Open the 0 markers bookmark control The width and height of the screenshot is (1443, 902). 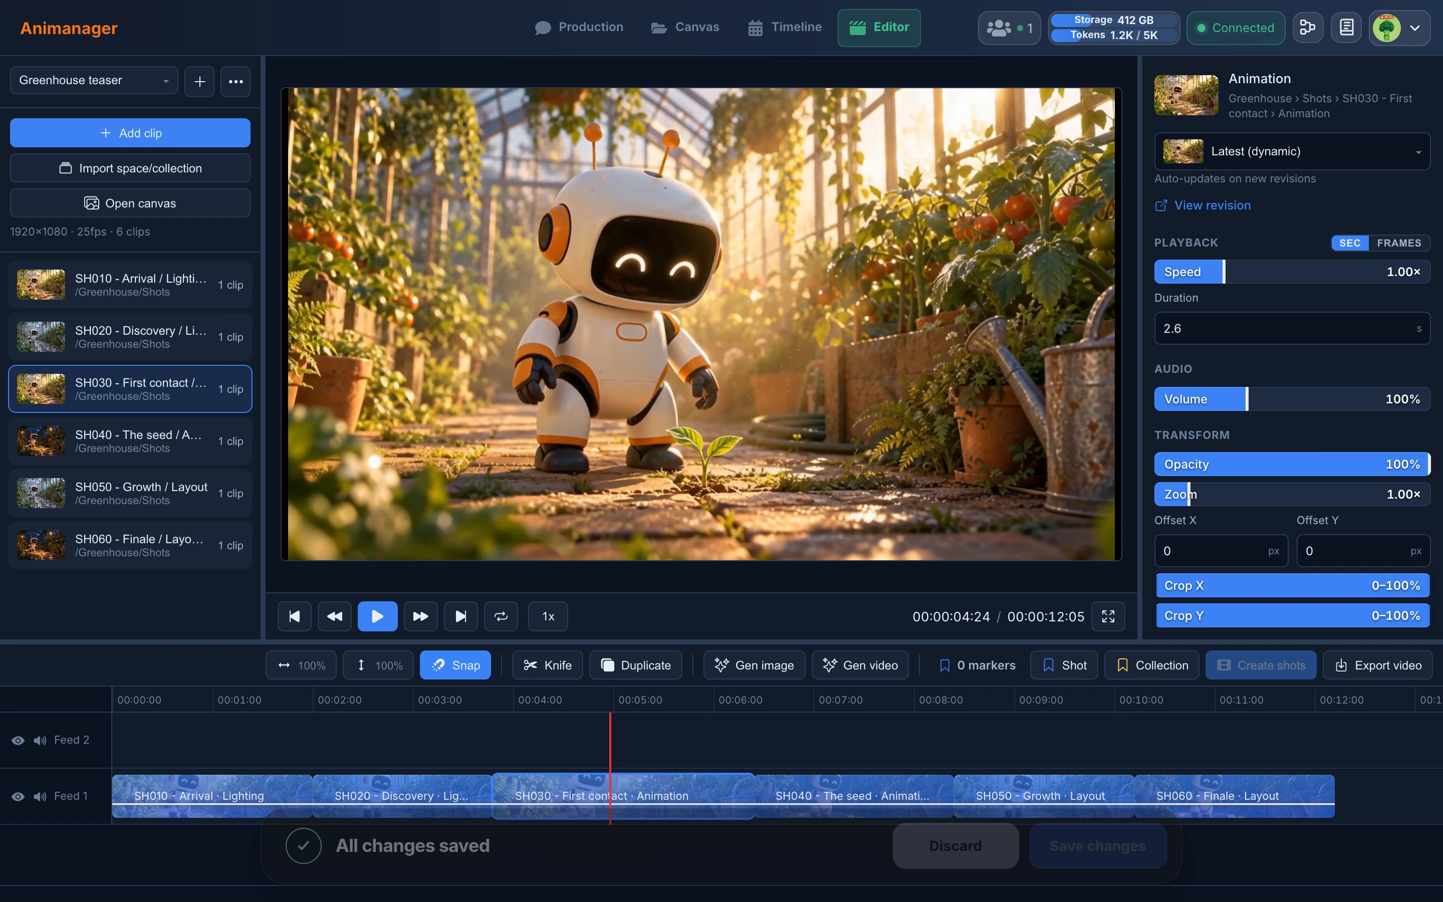pyautogui.click(x=978, y=665)
